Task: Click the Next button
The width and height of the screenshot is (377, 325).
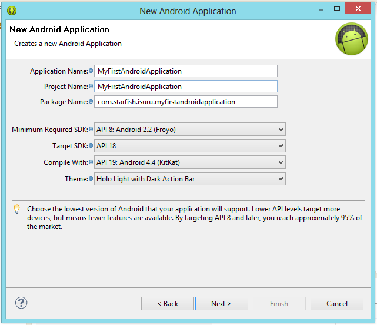Action: coord(222,304)
